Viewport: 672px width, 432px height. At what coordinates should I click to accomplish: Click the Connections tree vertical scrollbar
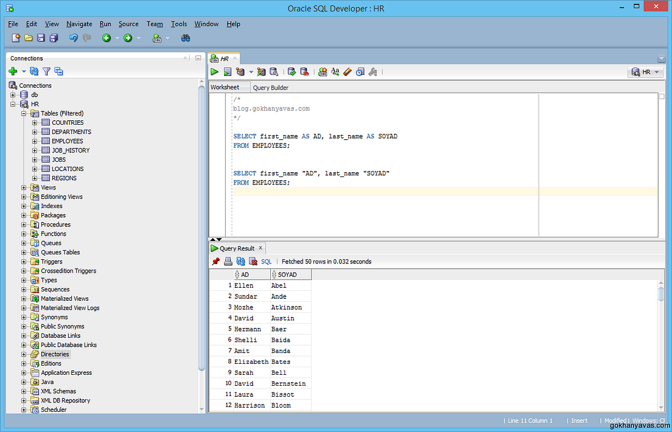(x=202, y=227)
